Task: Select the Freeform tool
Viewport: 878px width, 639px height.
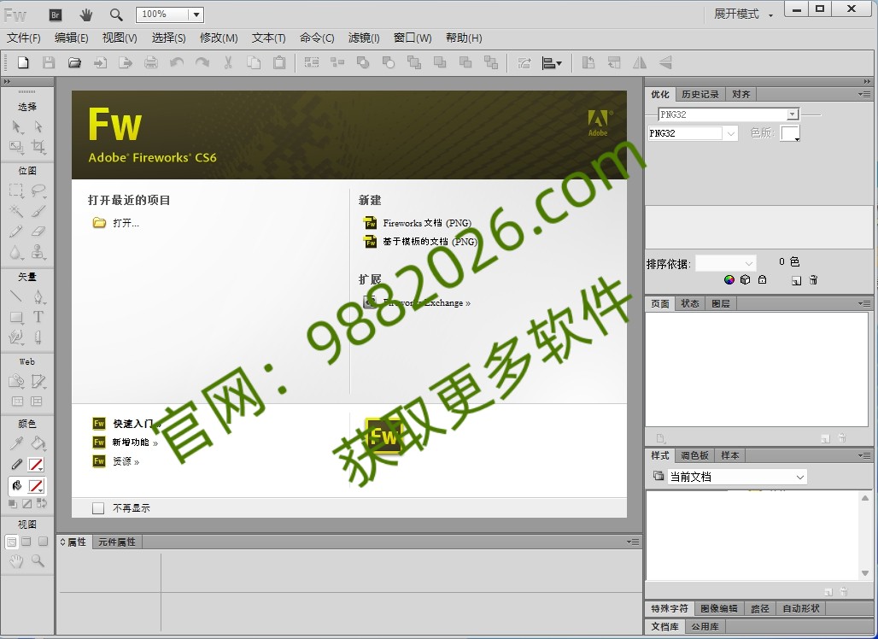Action: (x=17, y=337)
